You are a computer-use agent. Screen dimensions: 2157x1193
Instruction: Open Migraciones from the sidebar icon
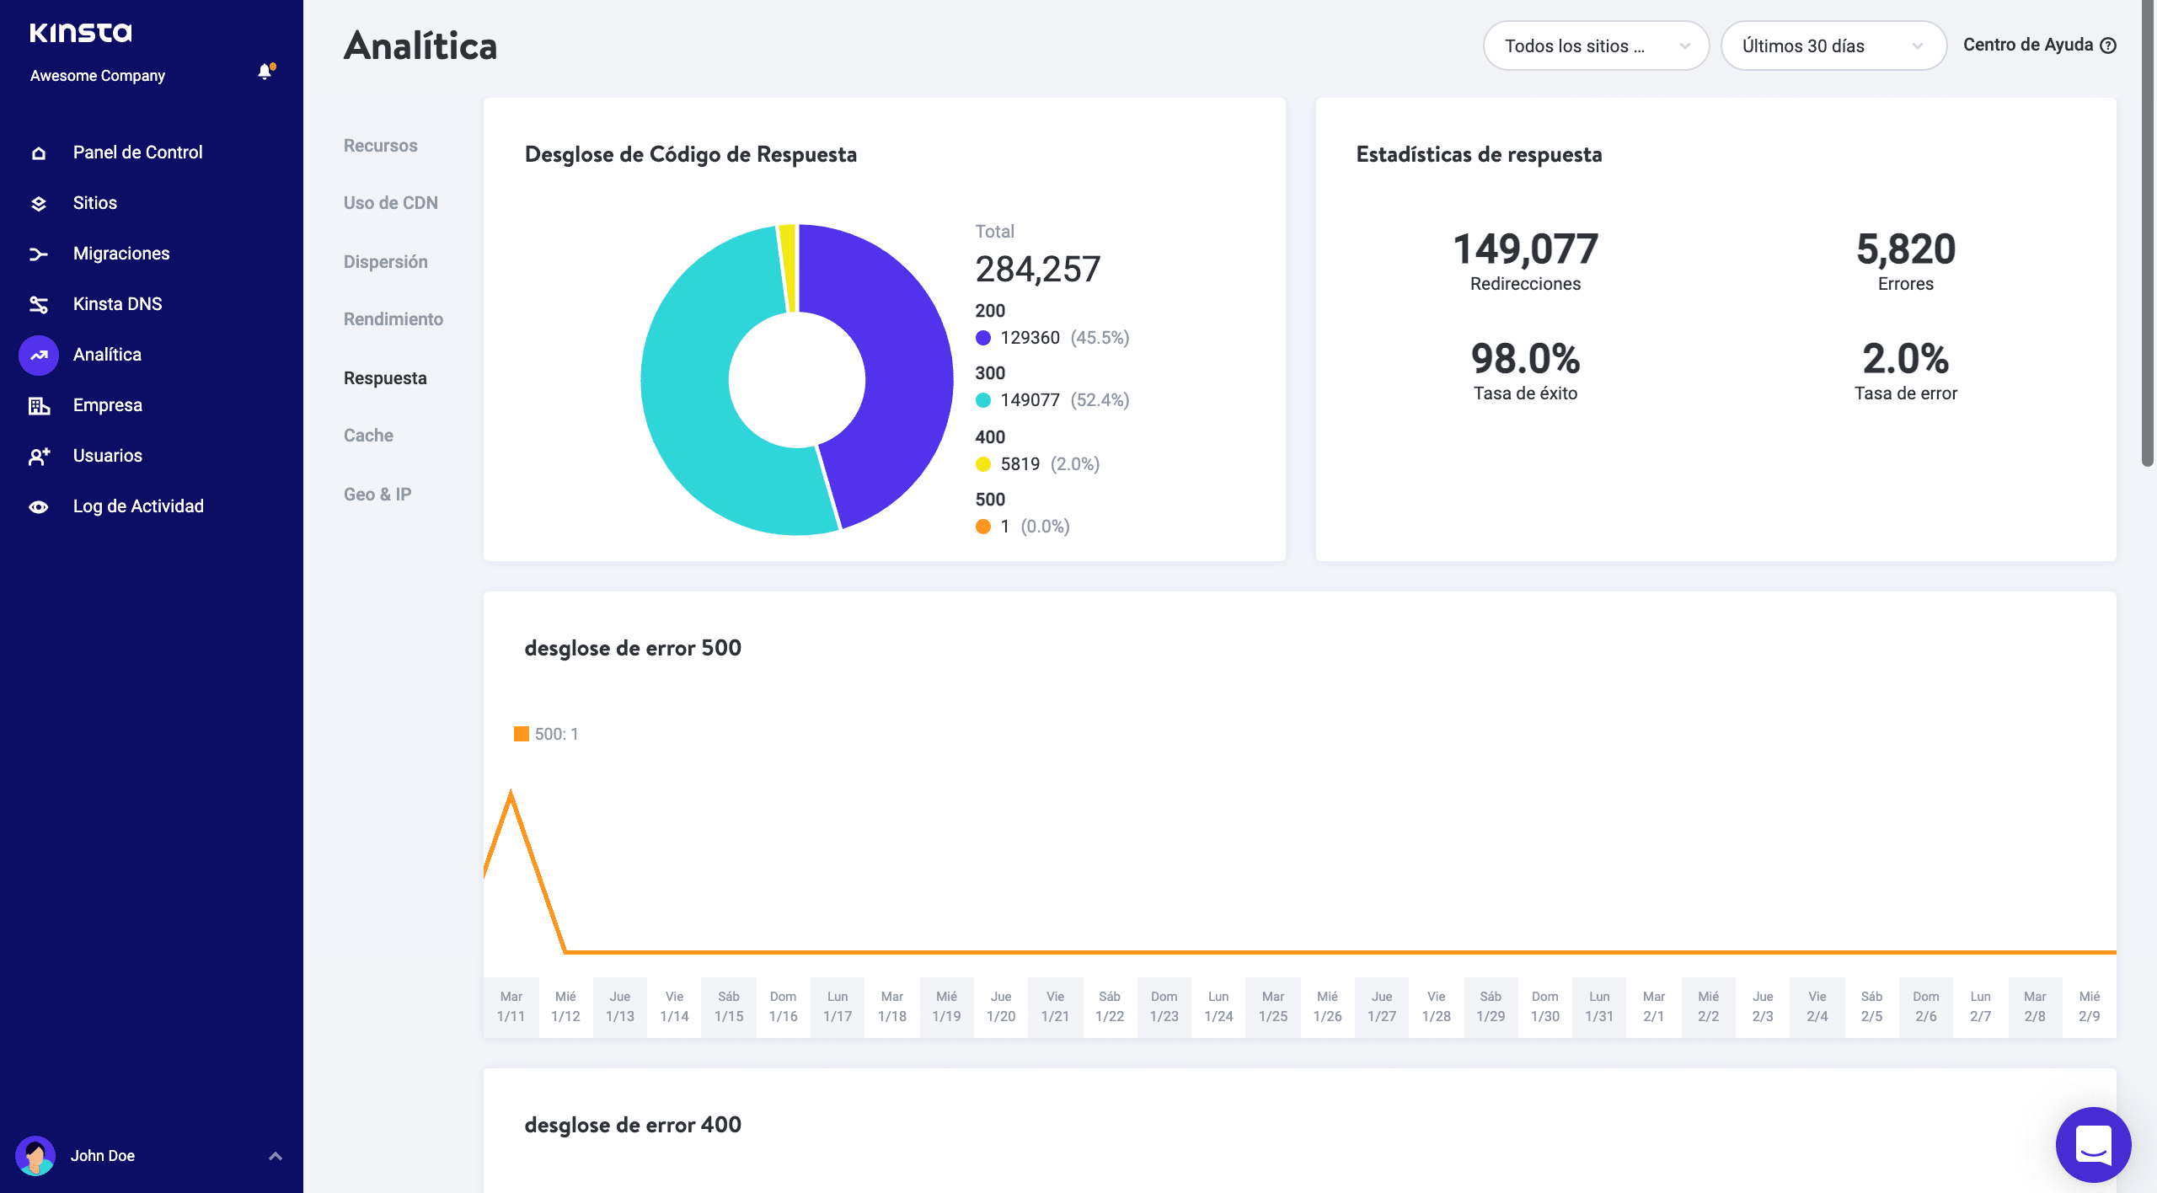tap(38, 253)
